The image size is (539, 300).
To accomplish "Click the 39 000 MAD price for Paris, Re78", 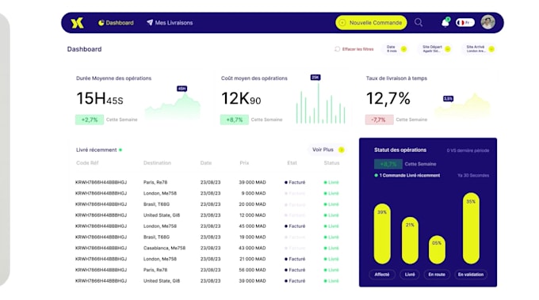I will (252, 182).
